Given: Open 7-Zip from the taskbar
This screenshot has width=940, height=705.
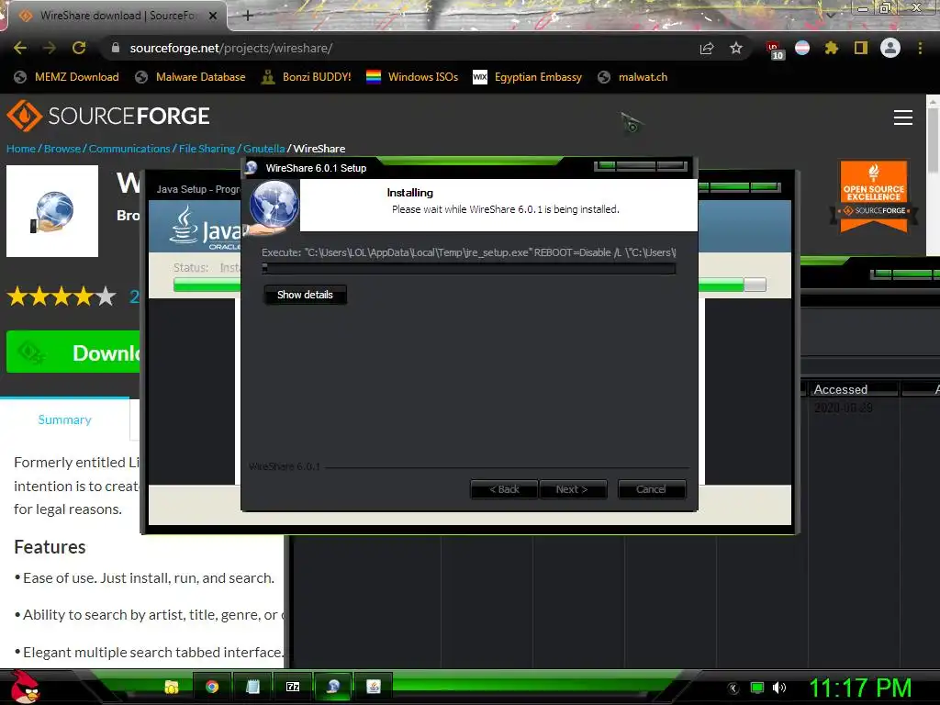Looking at the screenshot, I should [x=293, y=687].
